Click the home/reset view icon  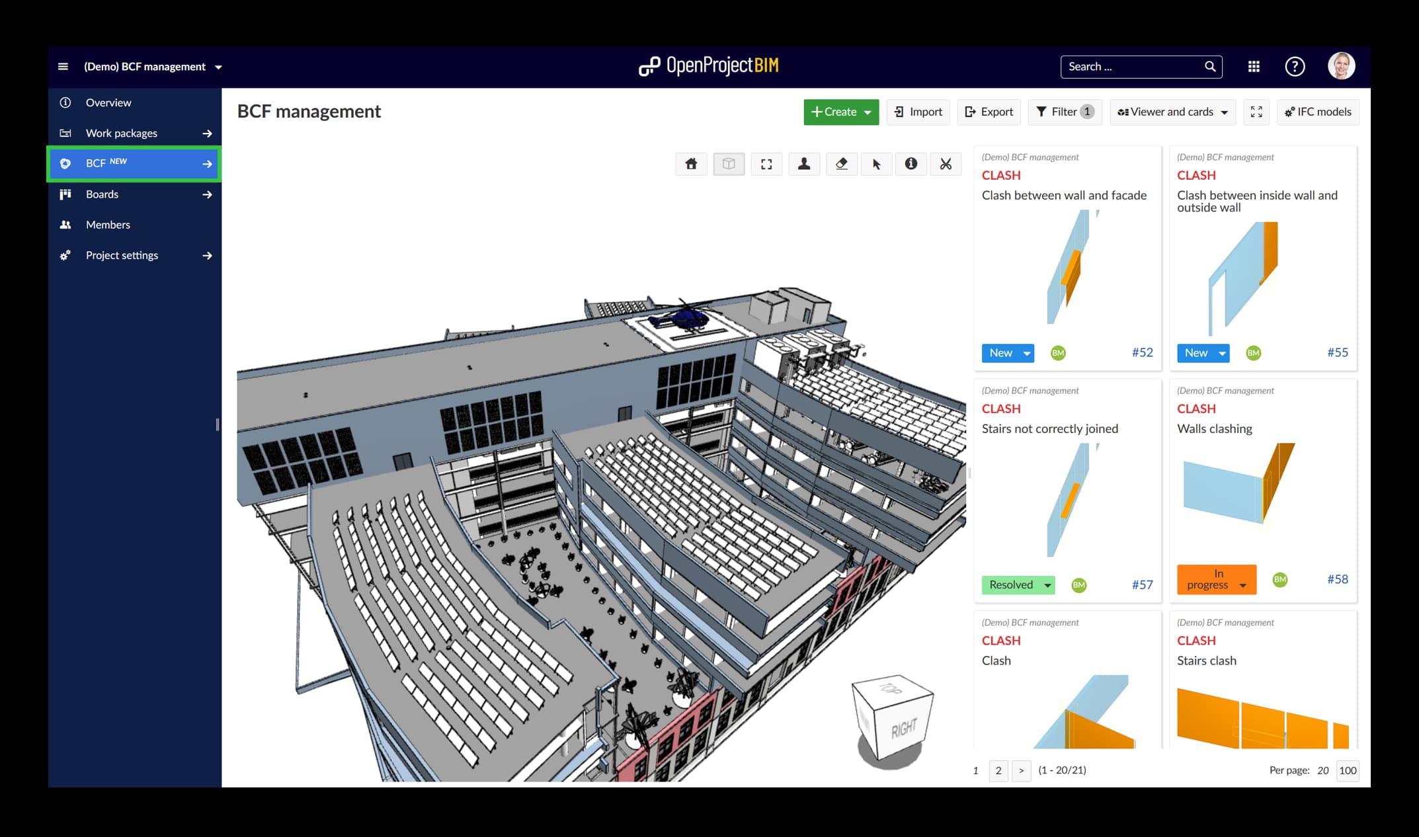pyautogui.click(x=692, y=163)
